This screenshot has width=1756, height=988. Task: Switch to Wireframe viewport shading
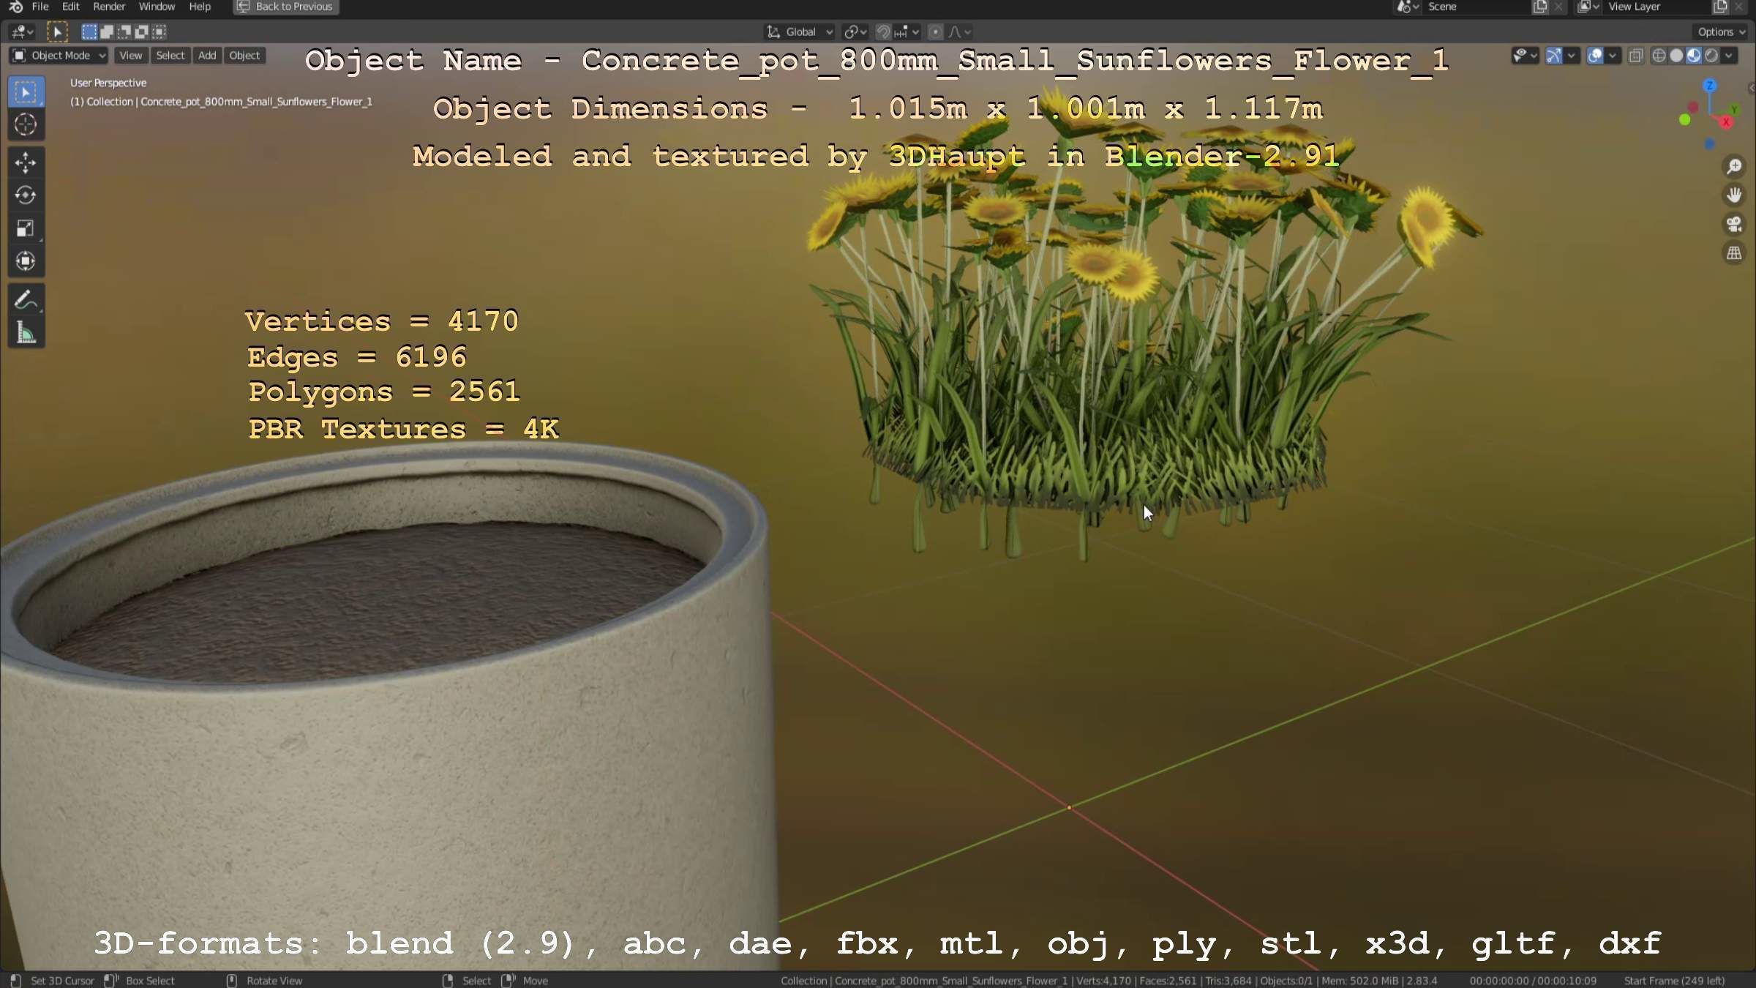1659,56
